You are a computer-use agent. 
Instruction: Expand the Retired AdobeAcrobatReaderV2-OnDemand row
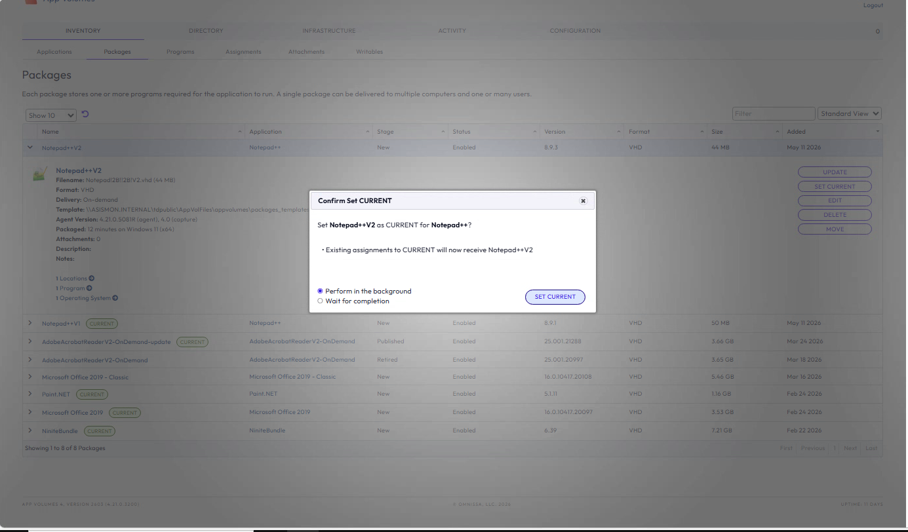30,360
